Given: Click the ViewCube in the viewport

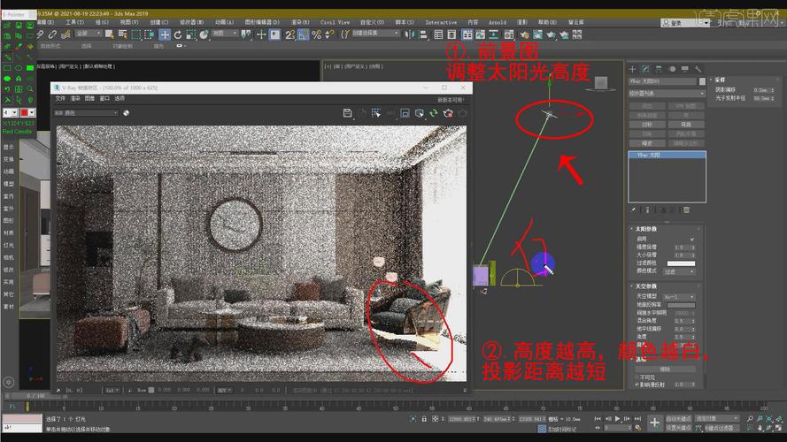Looking at the screenshot, I should coord(601,84).
